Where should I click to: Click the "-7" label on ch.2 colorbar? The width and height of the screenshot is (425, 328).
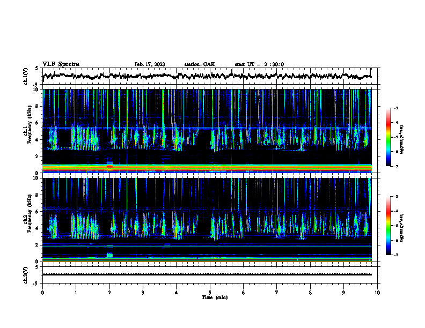396,255
